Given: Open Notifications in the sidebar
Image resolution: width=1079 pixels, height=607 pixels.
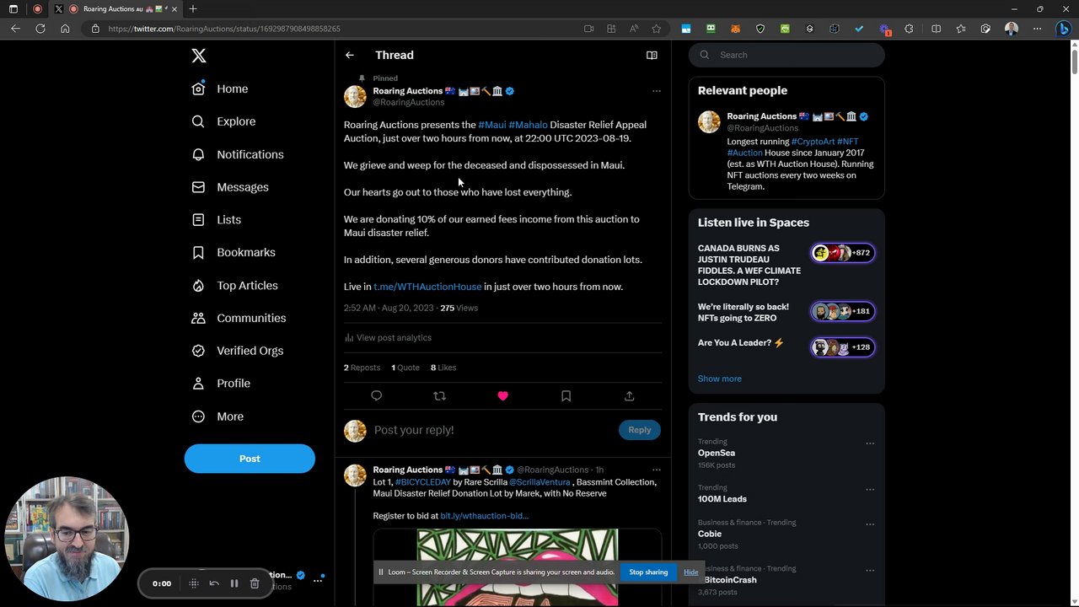Looking at the screenshot, I should point(238,154).
